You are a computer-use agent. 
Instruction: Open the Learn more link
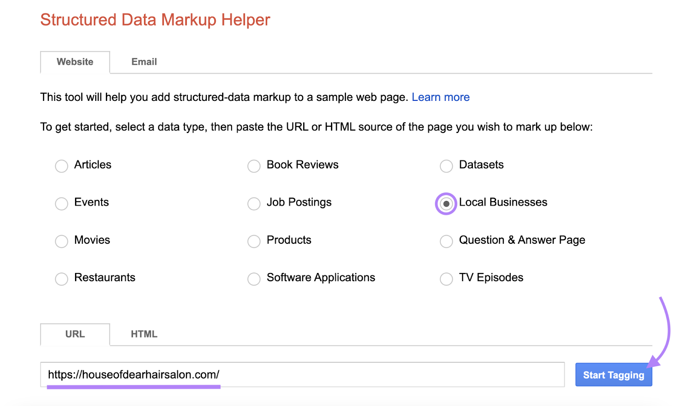point(441,97)
